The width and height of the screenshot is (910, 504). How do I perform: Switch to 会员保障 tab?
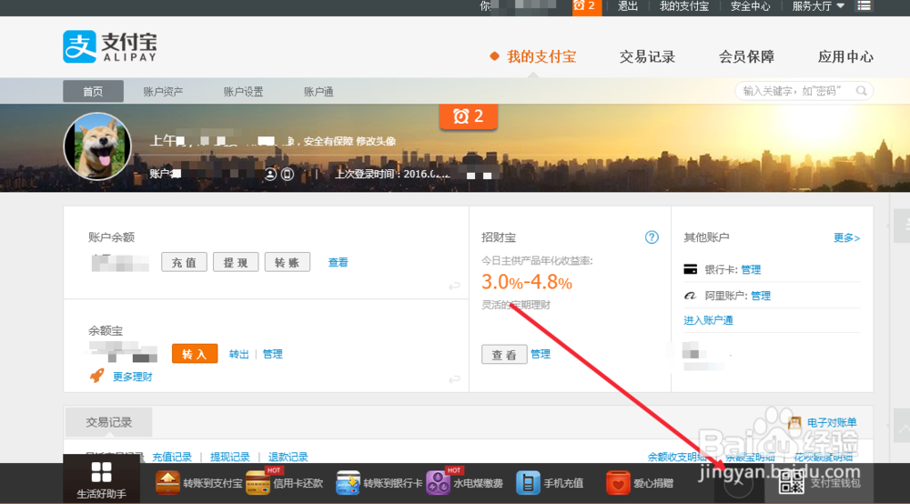coord(746,56)
